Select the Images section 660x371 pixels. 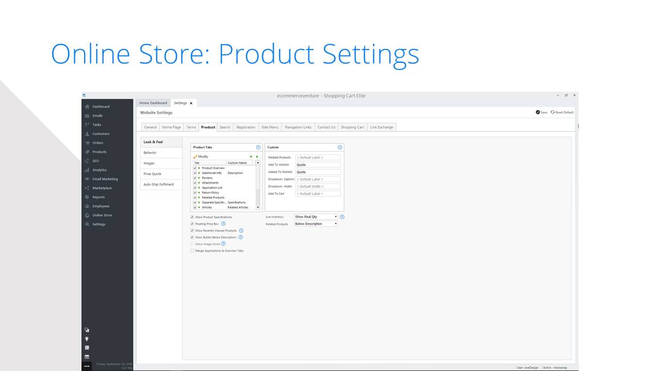click(161, 163)
